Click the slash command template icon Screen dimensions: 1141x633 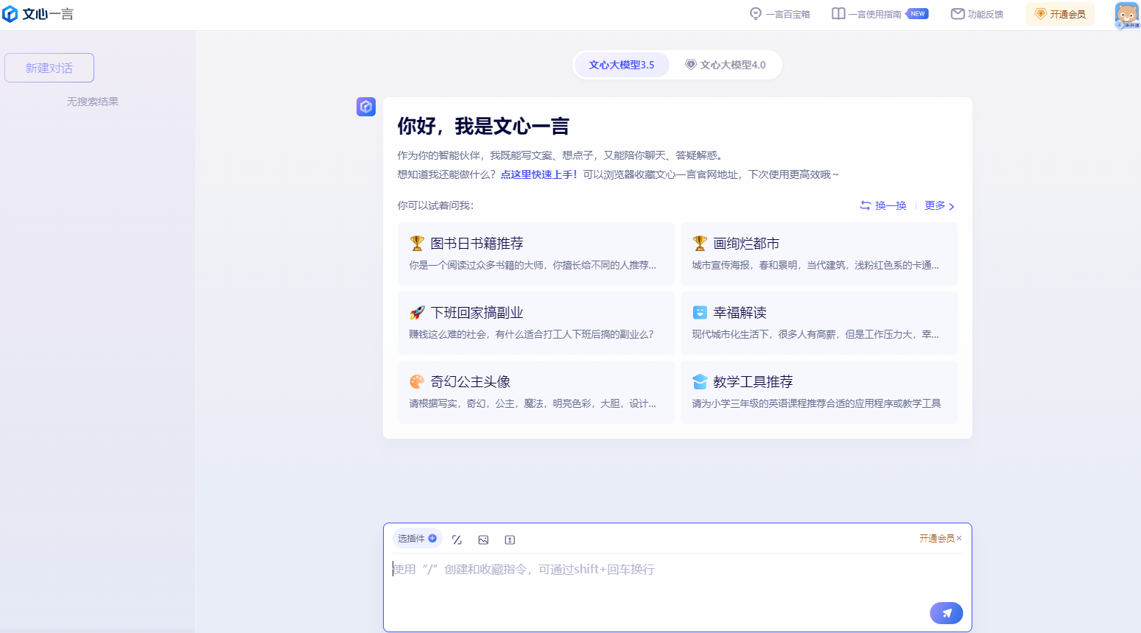tap(457, 540)
